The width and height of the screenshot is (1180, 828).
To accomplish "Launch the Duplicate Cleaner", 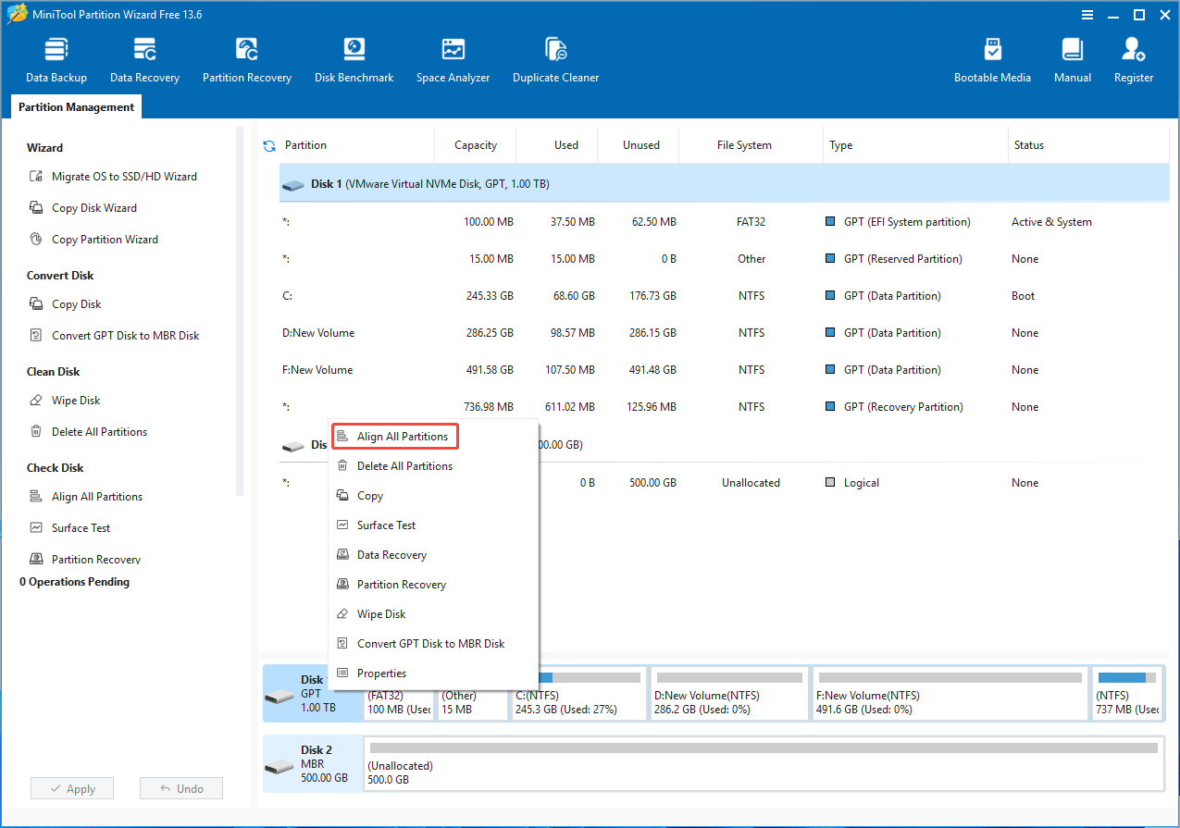I will coord(555,61).
